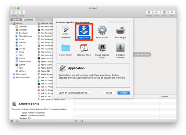This screenshot has width=186, height=135.
Task: Choose the Application document type icon
Action: 84,31
